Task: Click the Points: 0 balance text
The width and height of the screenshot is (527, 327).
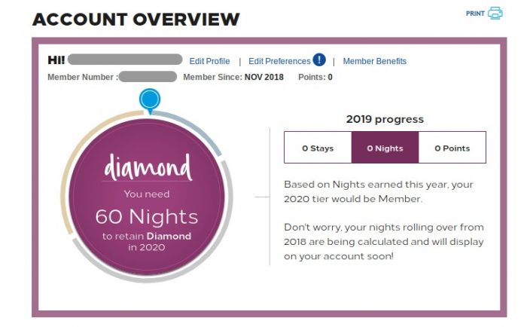Action: pos(315,77)
